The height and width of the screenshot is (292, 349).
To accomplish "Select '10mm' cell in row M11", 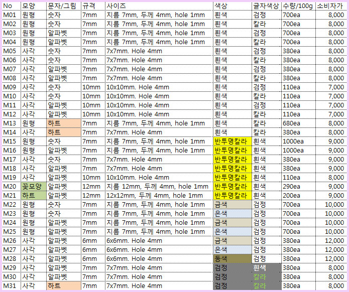I will [93, 105].
